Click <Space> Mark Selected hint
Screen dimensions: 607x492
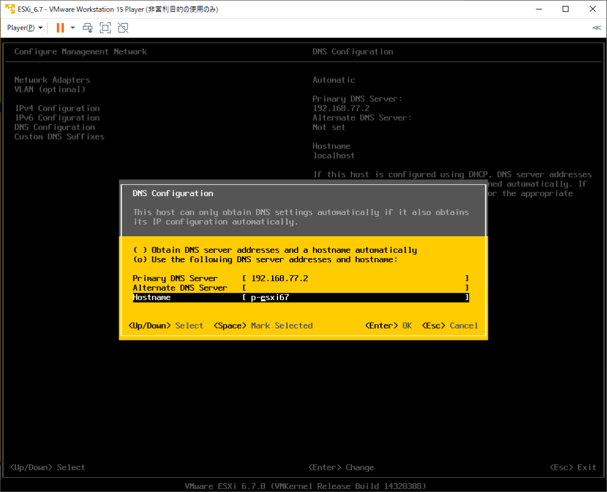click(x=263, y=326)
